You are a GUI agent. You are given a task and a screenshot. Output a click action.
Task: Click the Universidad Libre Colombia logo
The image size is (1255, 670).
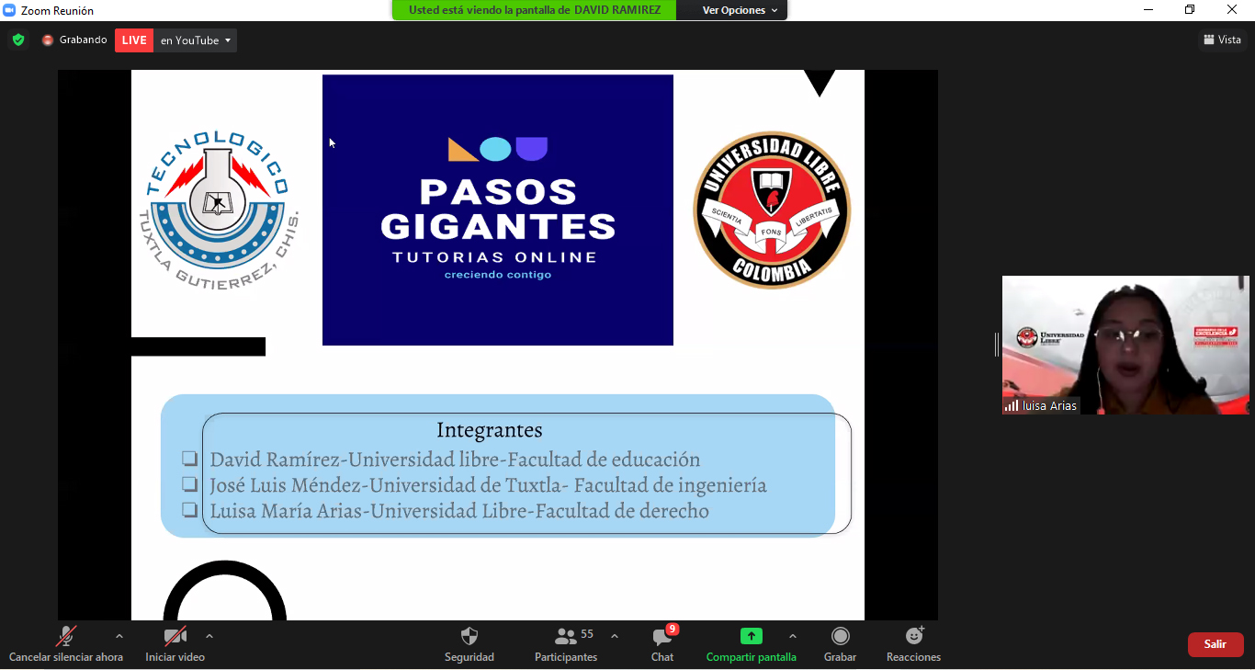coord(772,210)
